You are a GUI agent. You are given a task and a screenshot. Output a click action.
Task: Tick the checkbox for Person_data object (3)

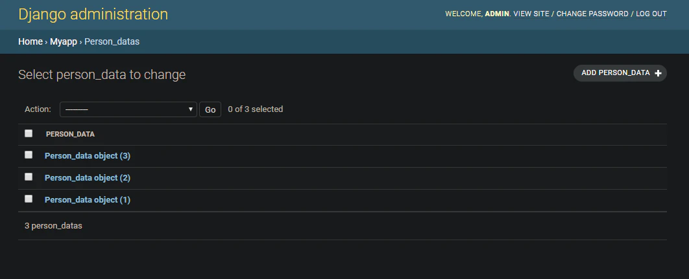click(x=29, y=155)
